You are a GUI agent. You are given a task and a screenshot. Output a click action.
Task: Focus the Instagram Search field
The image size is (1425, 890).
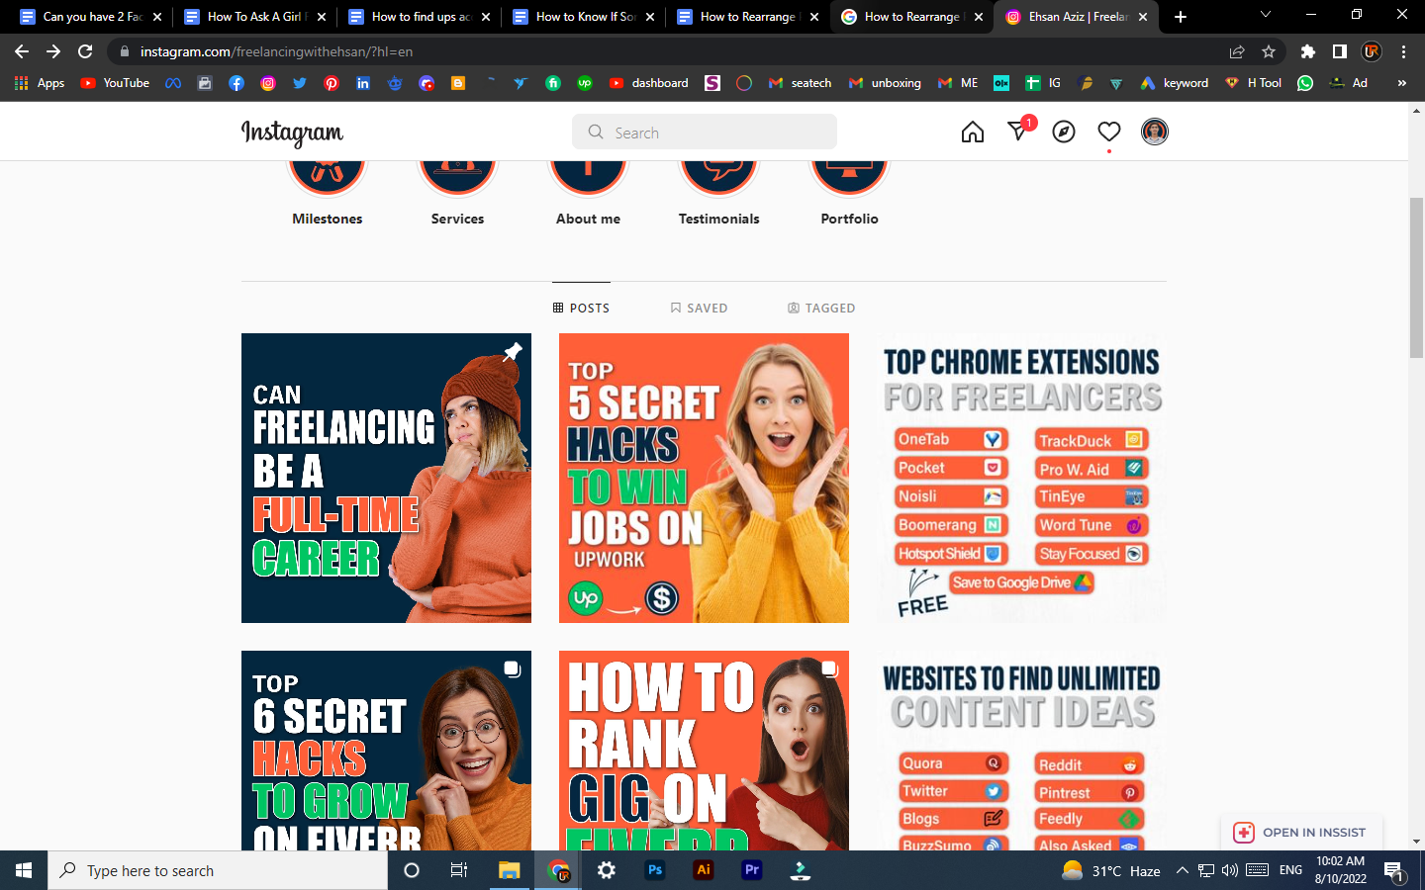(705, 132)
